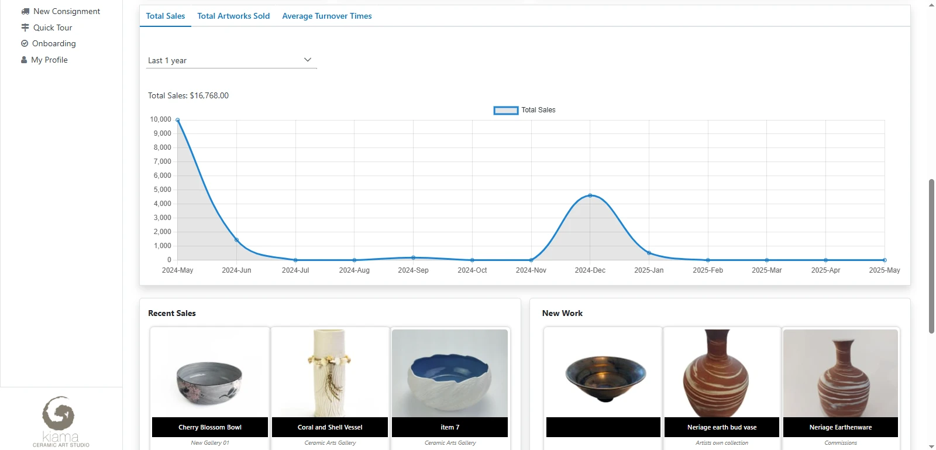Select the Neriage Earthenware thumbnail
936x450 pixels.
click(x=840, y=373)
